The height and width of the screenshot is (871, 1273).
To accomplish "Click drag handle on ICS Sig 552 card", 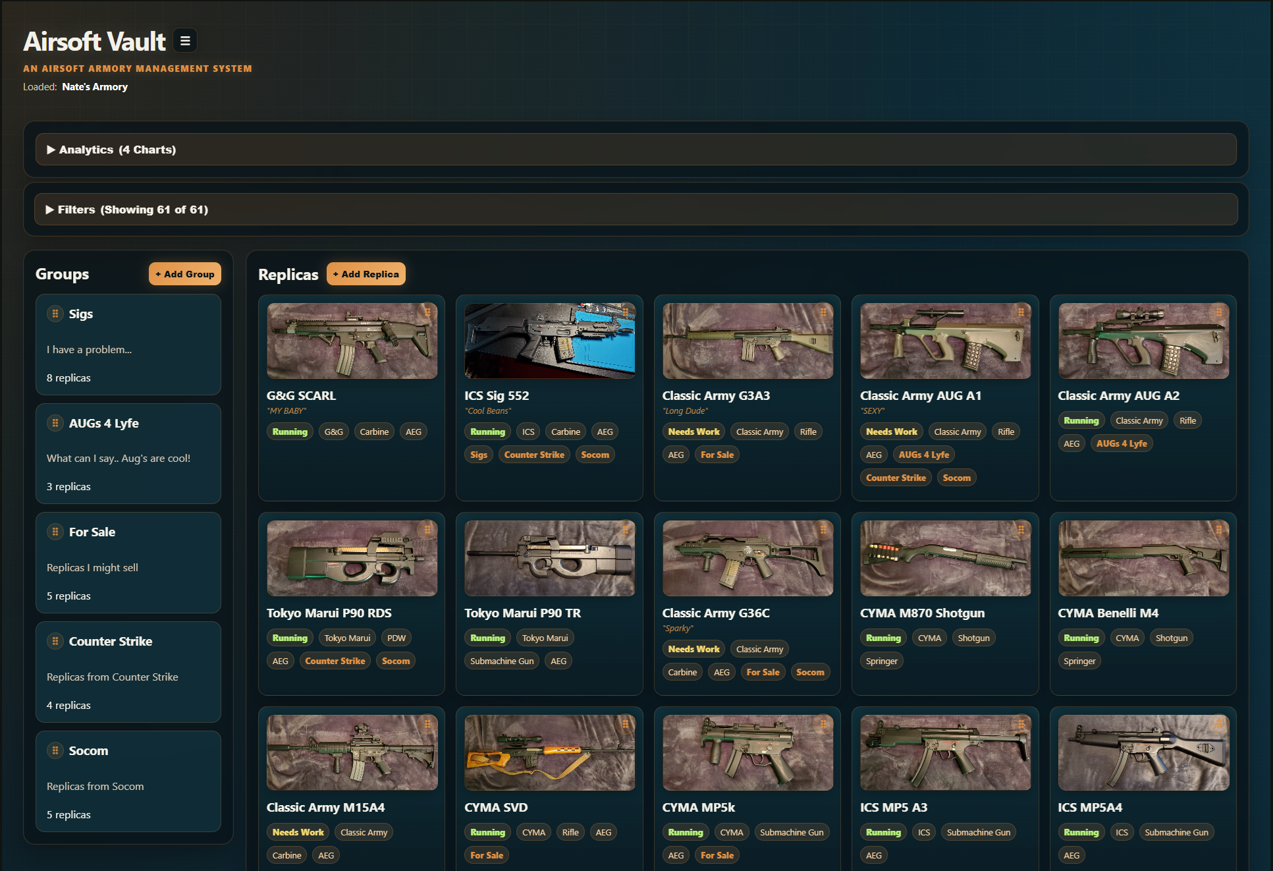I will tap(625, 312).
